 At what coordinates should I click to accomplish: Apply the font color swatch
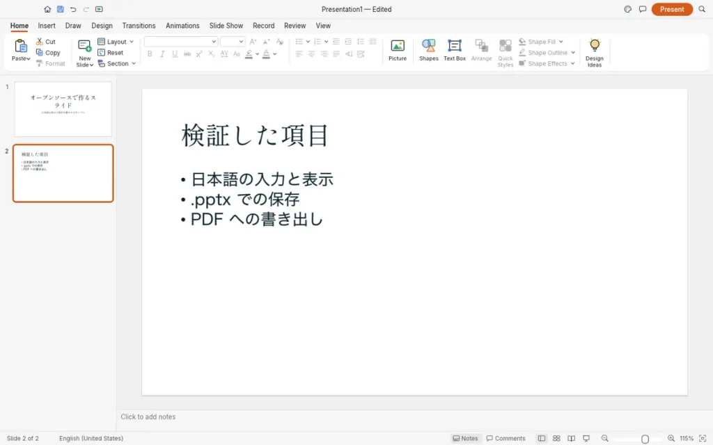click(267, 54)
